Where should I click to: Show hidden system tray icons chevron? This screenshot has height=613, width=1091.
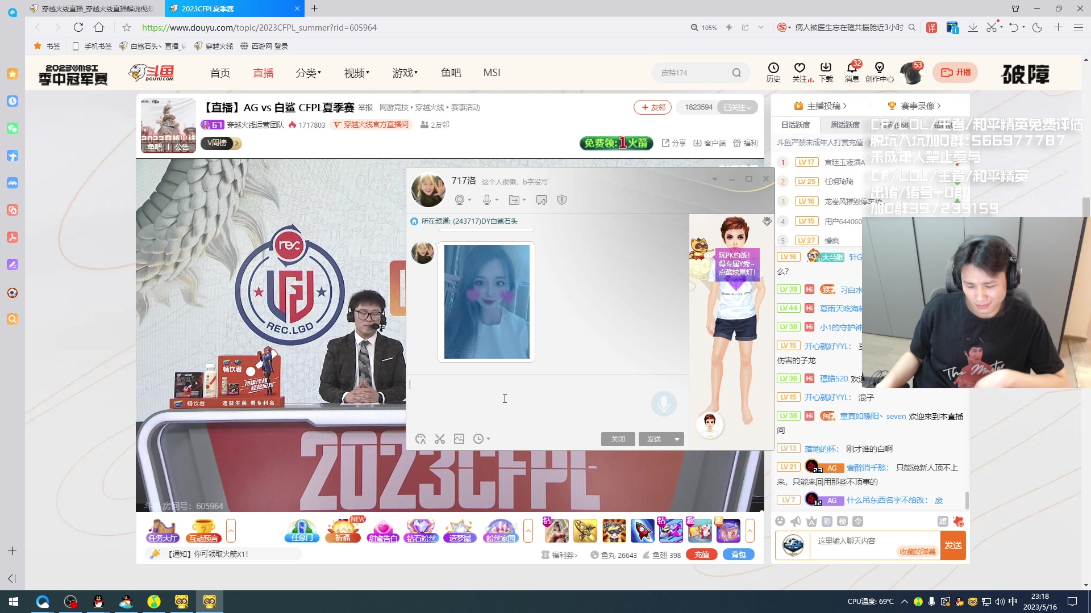pyautogui.click(x=904, y=602)
